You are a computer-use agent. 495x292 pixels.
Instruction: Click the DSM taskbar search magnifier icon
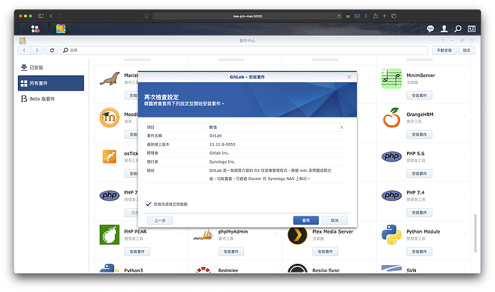click(458, 29)
